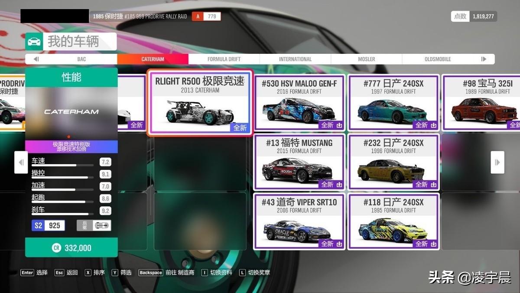Select the #98 宝马 325I car card
Screen dimensions: 520x293
click(481, 103)
